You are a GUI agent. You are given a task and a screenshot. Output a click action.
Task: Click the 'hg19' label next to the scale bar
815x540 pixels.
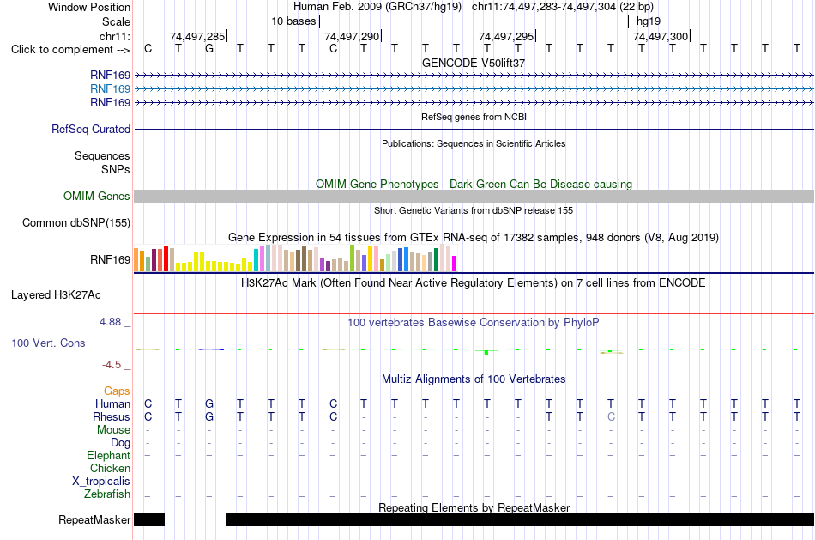[649, 21]
